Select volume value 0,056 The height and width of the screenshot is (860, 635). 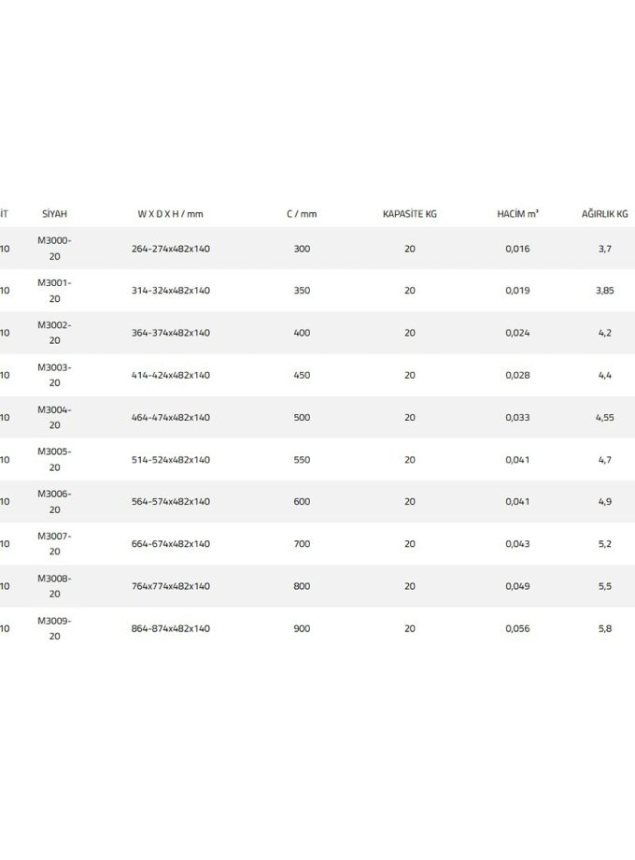[x=517, y=628]
